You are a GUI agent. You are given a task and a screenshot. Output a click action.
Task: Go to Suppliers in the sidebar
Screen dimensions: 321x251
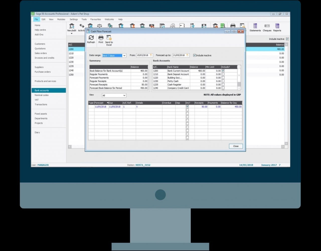pyautogui.click(x=39, y=67)
